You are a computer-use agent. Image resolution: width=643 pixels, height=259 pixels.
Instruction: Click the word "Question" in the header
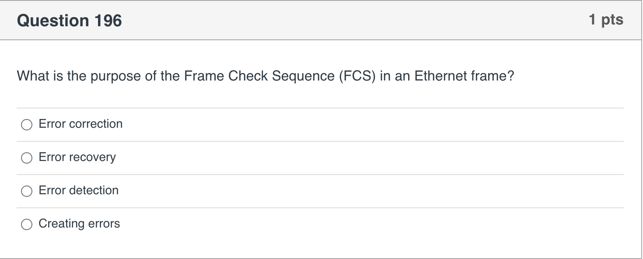pyautogui.click(x=52, y=21)
